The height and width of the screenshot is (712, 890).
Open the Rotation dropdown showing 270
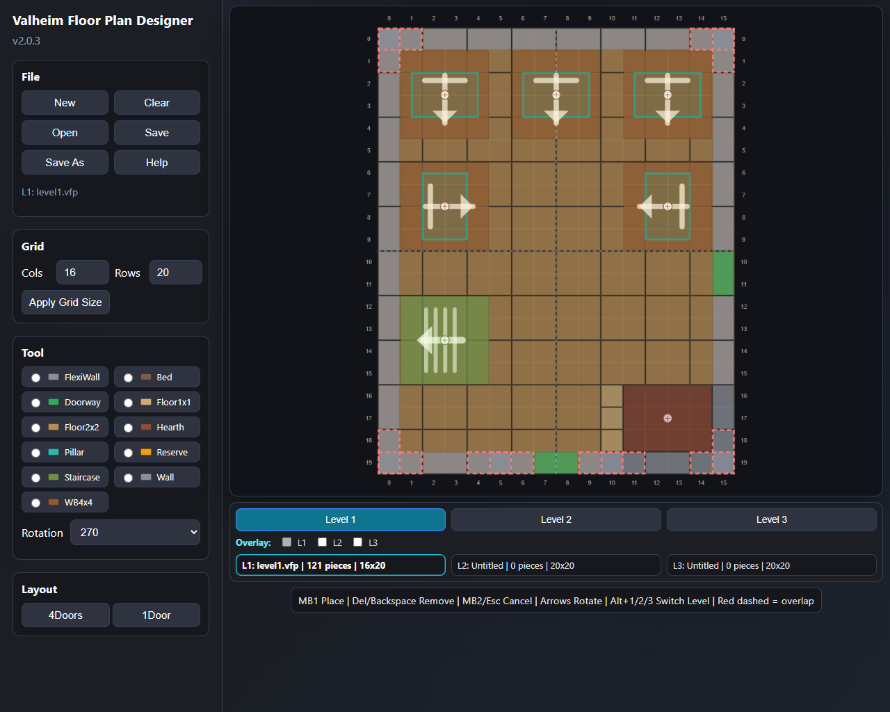click(x=135, y=533)
